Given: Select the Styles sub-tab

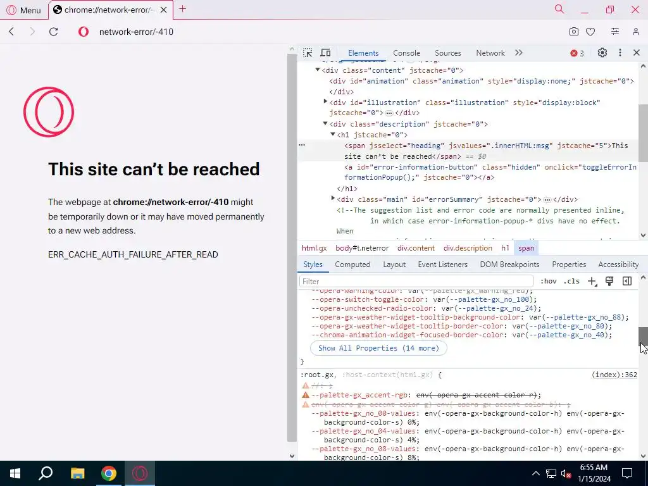Looking at the screenshot, I should (313, 265).
